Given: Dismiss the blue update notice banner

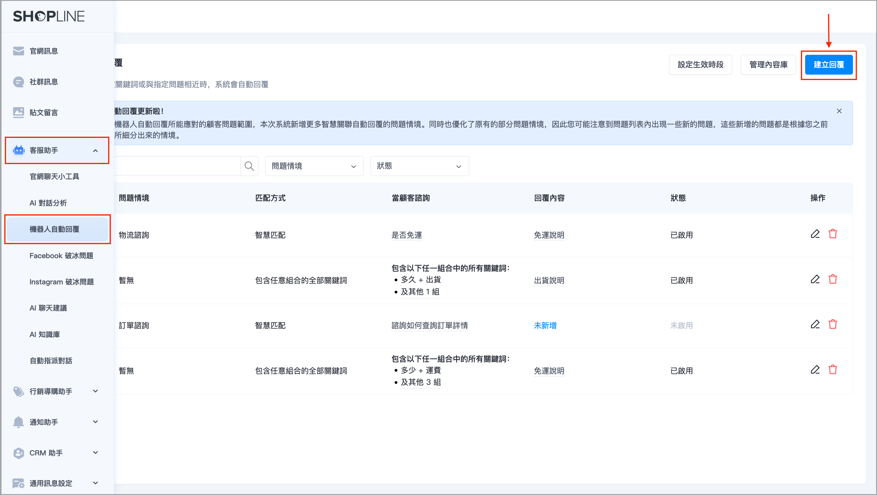Looking at the screenshot, I should [x=839, y=111].
